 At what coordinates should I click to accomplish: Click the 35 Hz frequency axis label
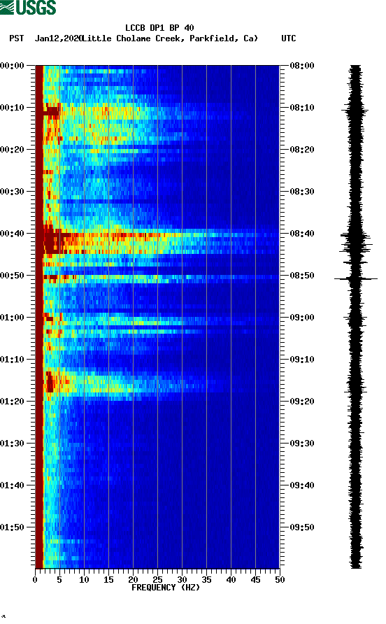[x=206, y=580]
